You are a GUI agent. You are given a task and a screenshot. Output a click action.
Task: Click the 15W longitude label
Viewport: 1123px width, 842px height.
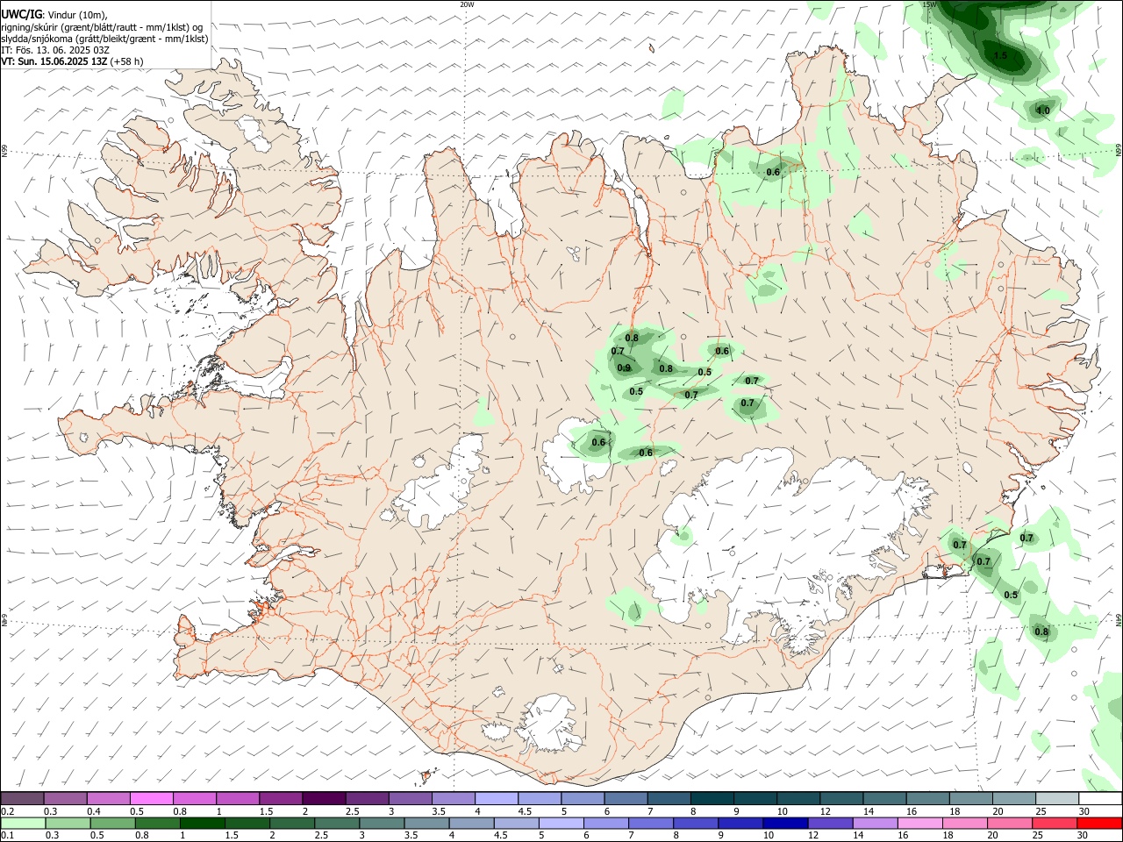[930, 4]
